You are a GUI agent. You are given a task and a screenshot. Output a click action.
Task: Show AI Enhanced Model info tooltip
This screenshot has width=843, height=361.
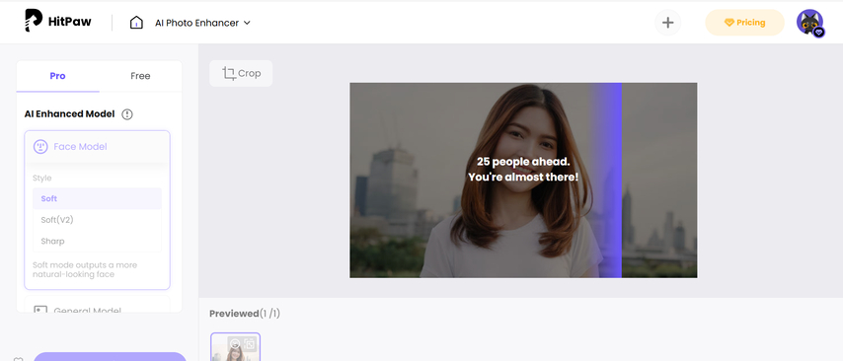pyautogui.click(x=127, y=113)
